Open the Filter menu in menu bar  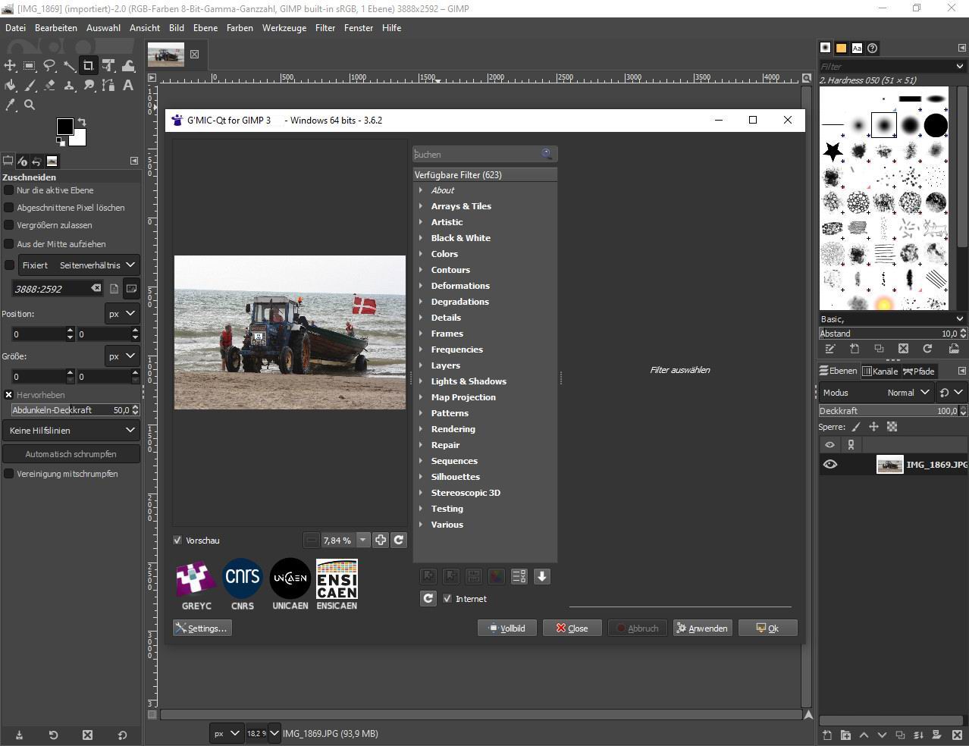pyautogui.click(x=325, y=28)
